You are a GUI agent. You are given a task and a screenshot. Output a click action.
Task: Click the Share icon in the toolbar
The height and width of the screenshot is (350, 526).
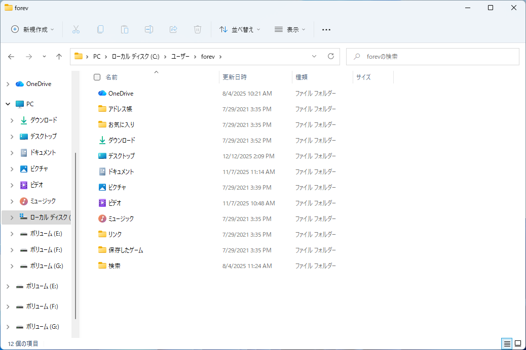coord(173,29)
